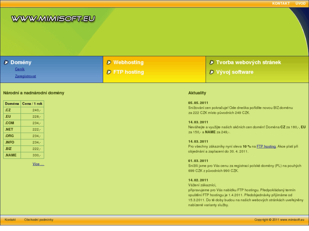
Task: Click the .INFO domain cell
Action: [x=12, y=142]
